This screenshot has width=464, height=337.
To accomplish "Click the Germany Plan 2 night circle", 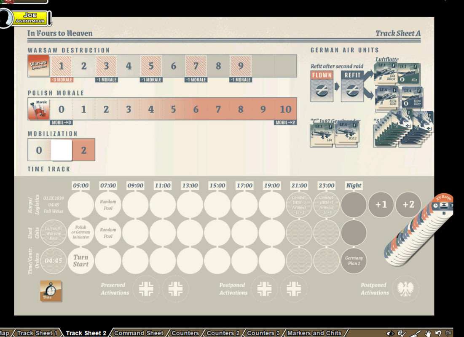I will [x=354, y=261].
